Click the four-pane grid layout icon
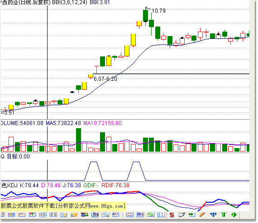Image resolution: width=258 pixels, height=223 pixels. coord(161,215)
